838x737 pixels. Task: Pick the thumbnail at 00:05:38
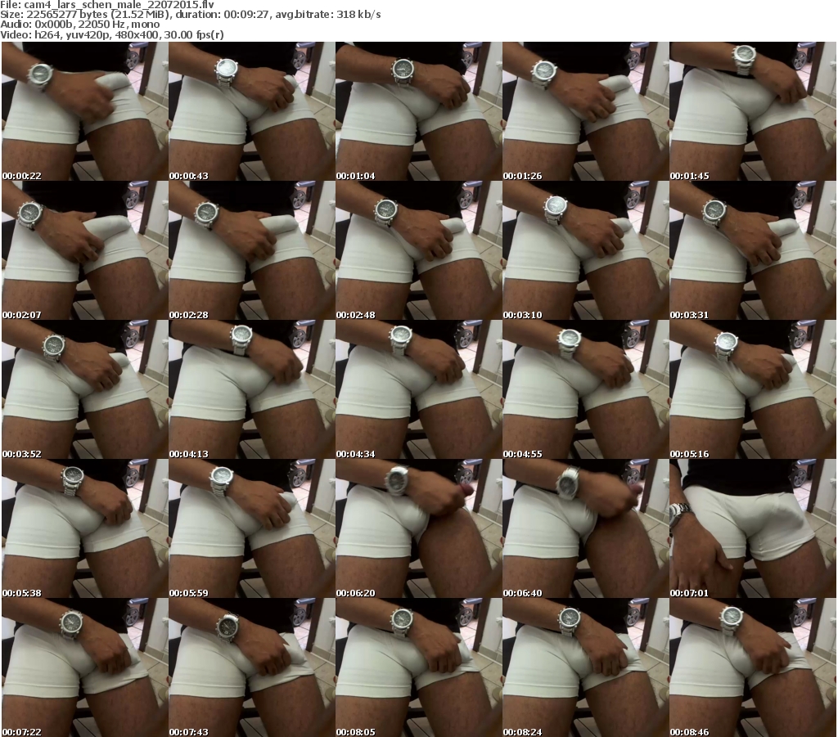[x=85, y=528]
